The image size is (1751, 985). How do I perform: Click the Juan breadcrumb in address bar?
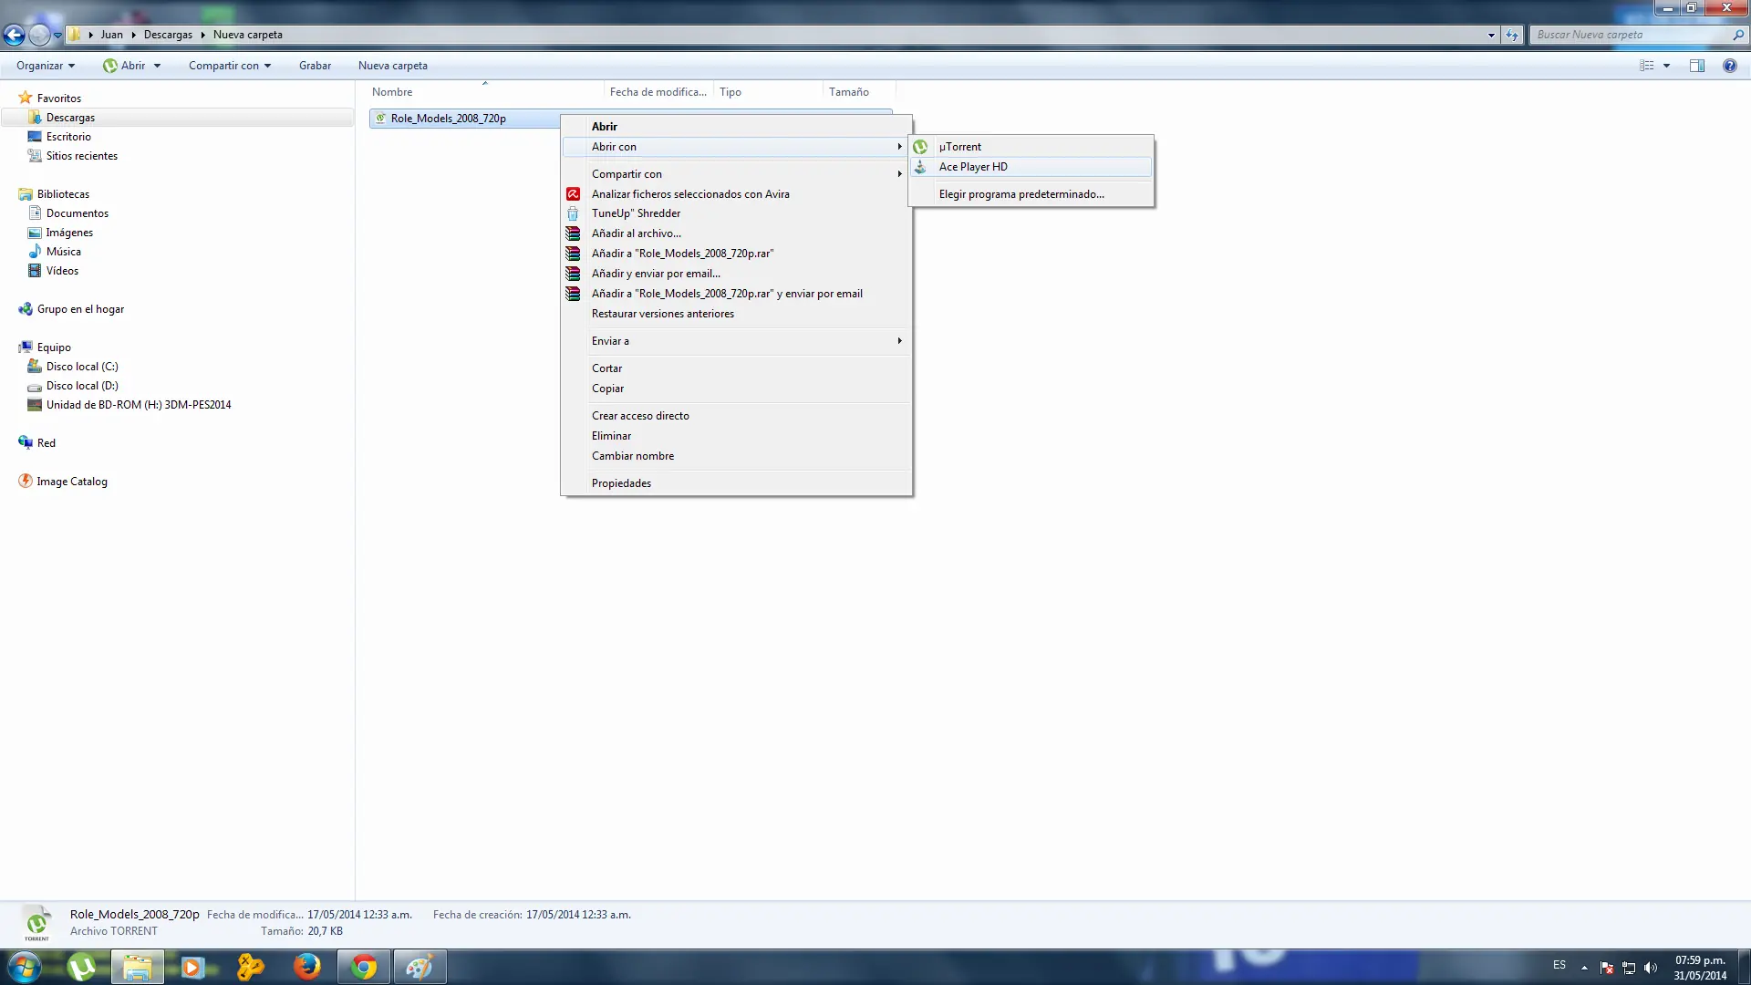(x=111, y=35)
